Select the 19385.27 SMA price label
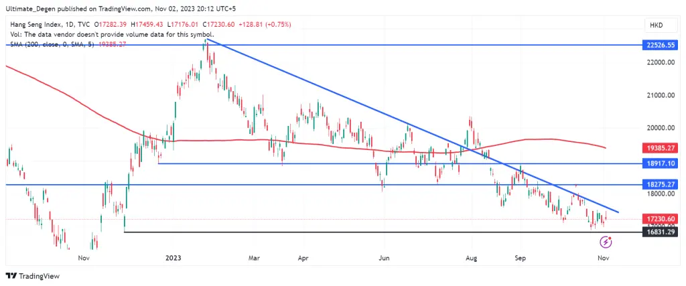The width and height of the screenshot is (686, 286). pyautogui.click(x=660, y=148)
